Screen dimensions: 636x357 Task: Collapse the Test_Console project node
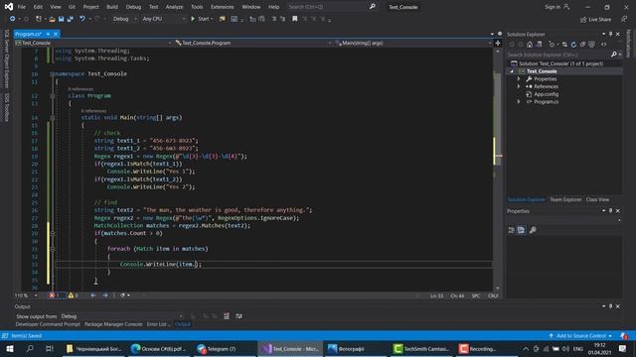pyautogui.click(x=512, y=71)
